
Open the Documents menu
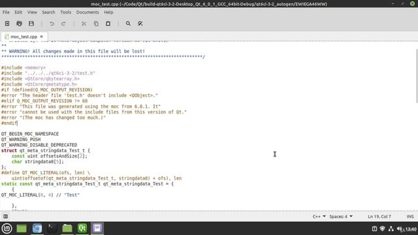pos(88,12)
